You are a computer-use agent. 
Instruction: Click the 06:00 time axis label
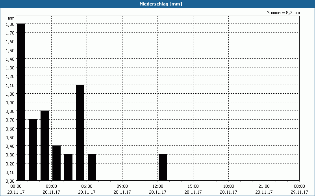87,187
